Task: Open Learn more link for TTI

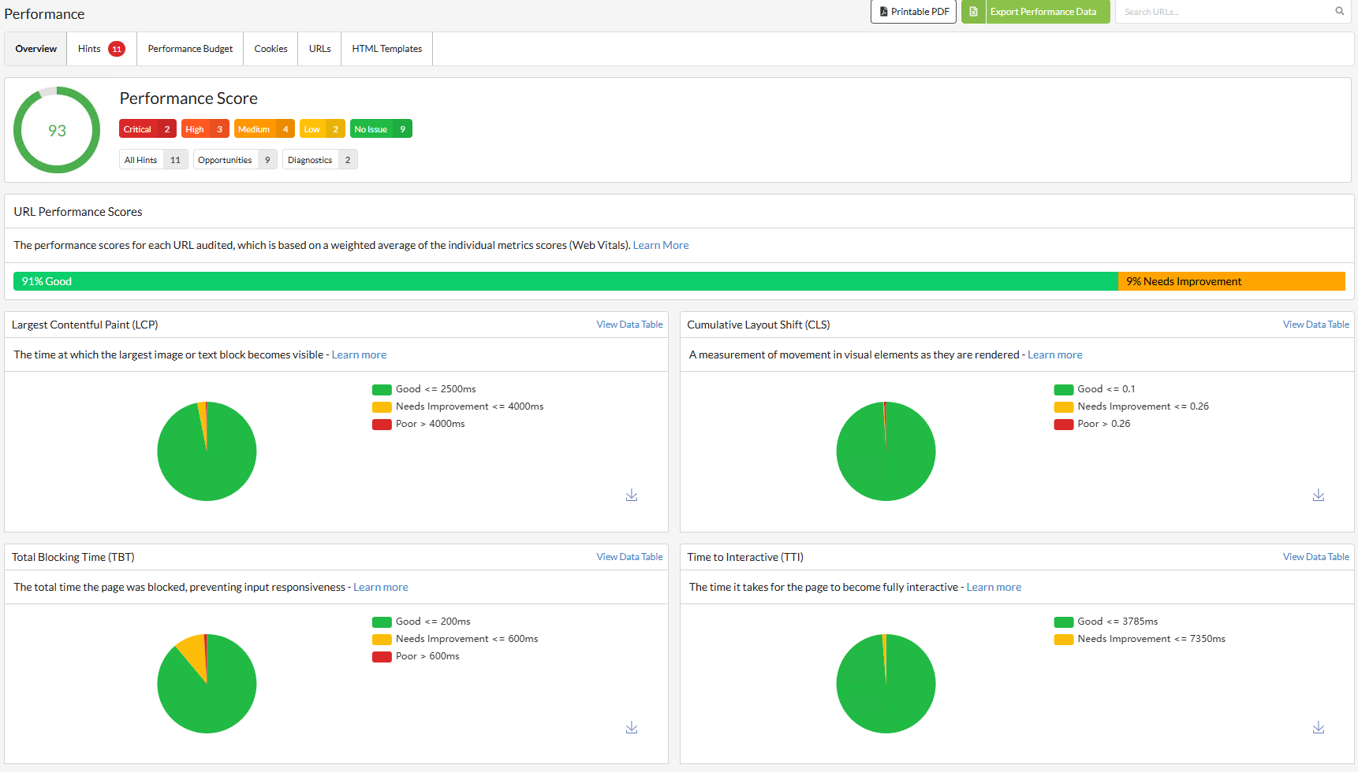Action: 994,587
